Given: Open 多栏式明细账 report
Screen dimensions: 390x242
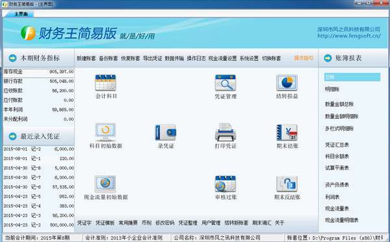Looking at the screenshot, I should click(x=339, y=129).
